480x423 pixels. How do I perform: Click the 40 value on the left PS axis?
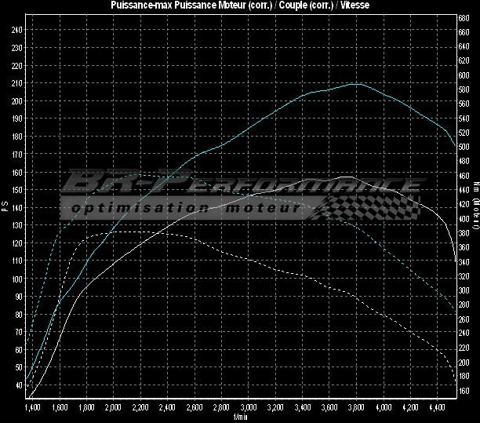click(x=19, y=385)
